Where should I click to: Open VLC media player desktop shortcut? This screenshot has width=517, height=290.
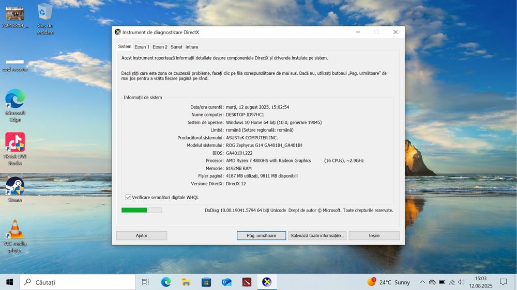pyautogui.click(x=15, y=236)
